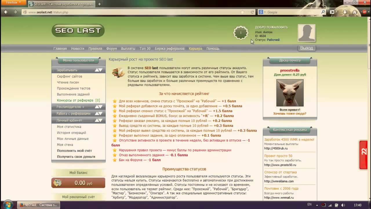371x209 pixels.
Task: Click the red 22 side tab
Action: click(364, 155)
